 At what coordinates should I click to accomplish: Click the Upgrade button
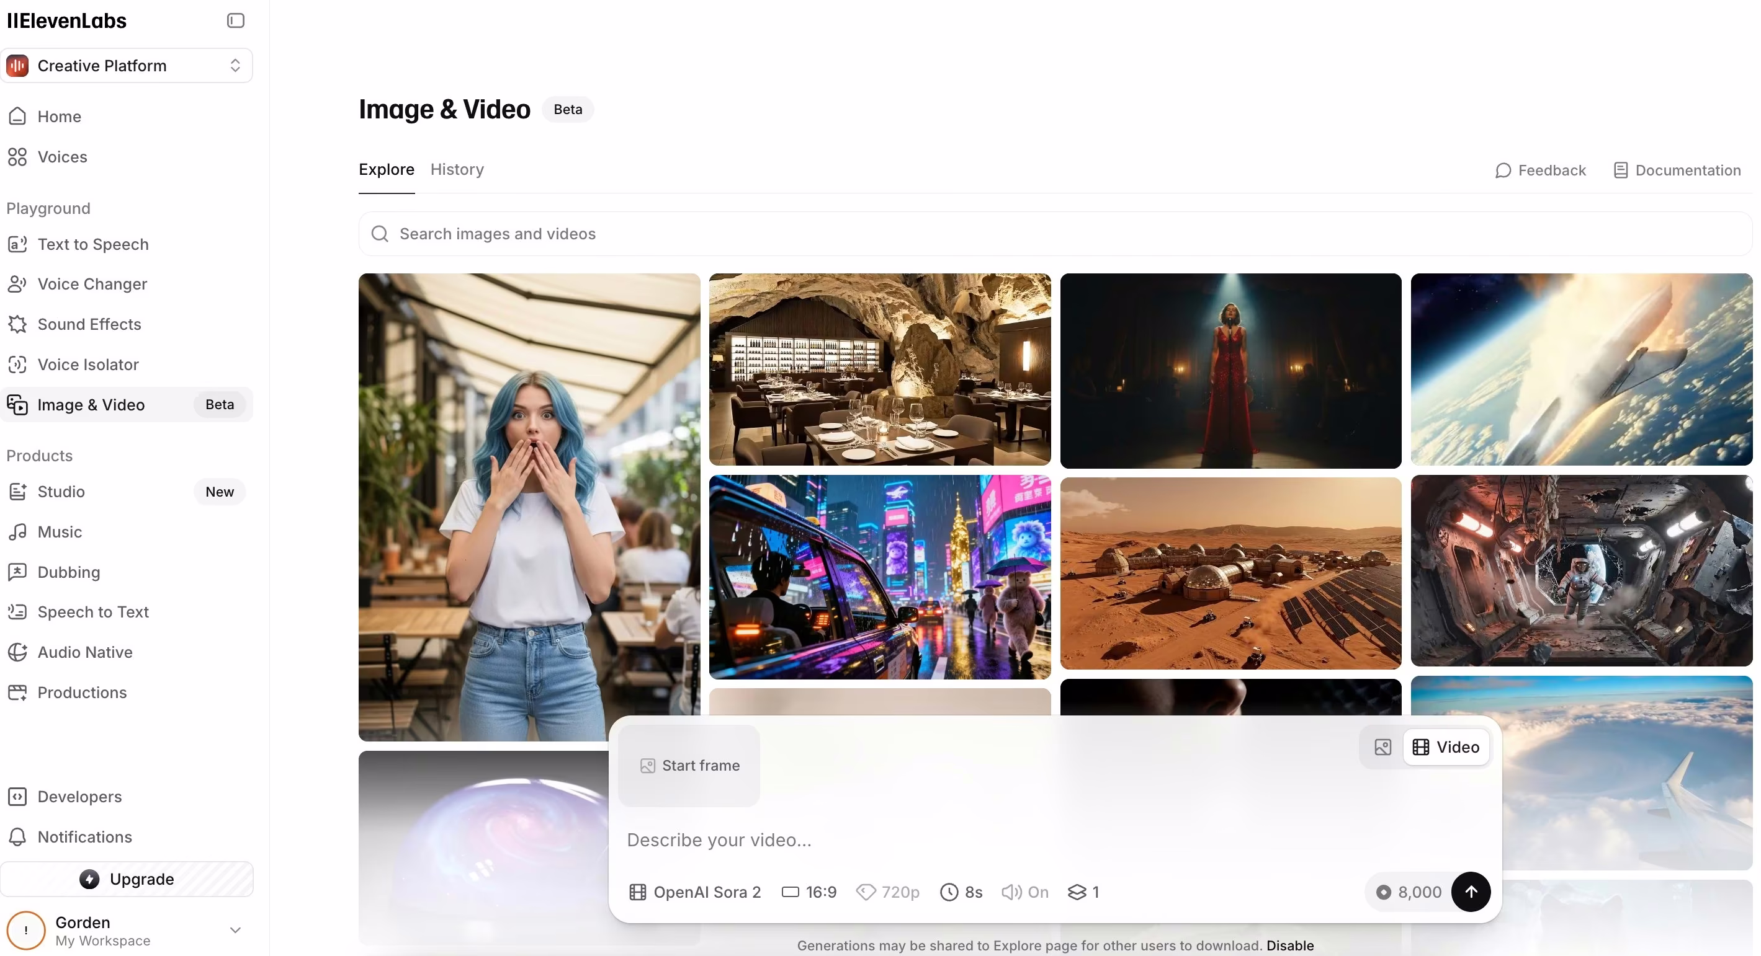(x=127, y=879)
